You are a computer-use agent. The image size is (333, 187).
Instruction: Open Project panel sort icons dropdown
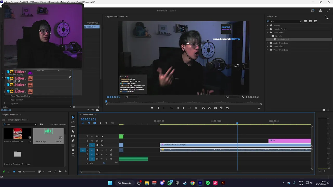point(41,171)
